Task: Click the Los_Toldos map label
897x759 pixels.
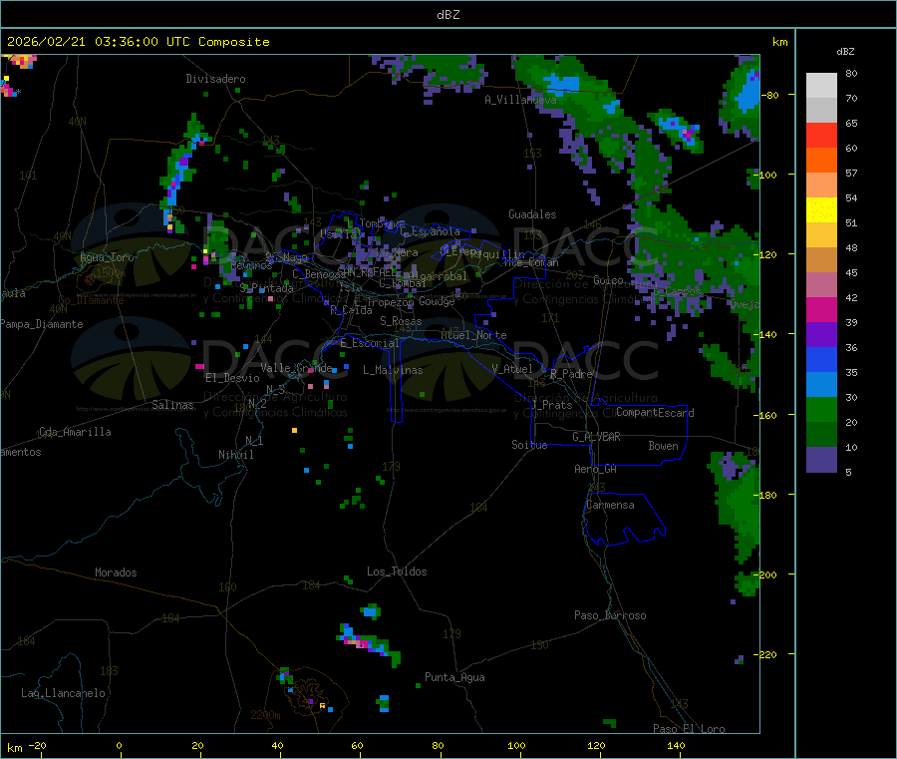Action: pos(397,571)
